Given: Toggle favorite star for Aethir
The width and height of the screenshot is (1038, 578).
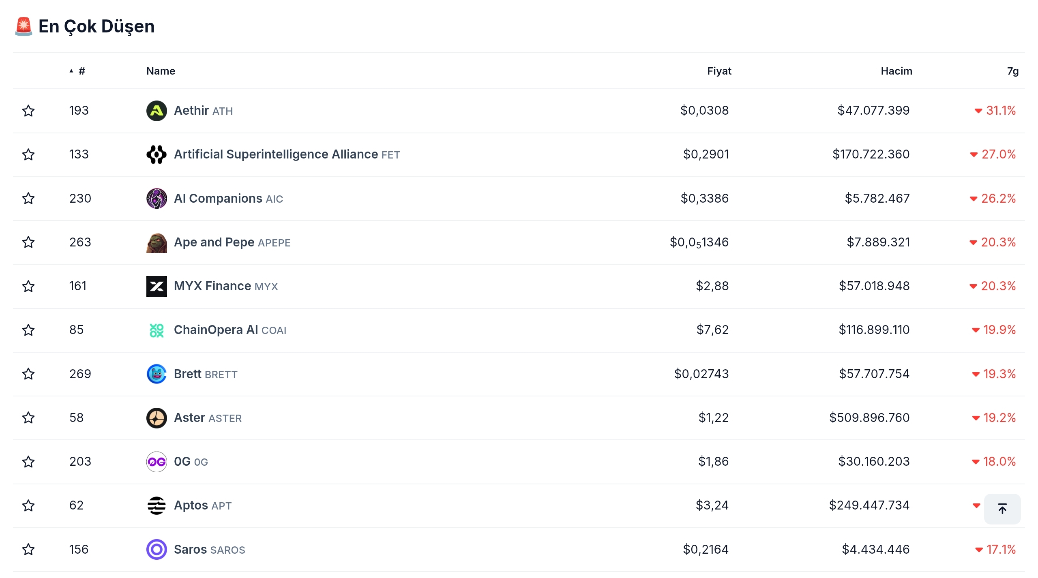Looking at the screenshot, I should coord(28,111).
